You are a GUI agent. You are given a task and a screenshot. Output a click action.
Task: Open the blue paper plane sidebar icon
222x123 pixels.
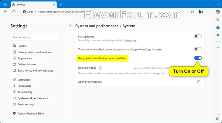[x=218, y=35]
